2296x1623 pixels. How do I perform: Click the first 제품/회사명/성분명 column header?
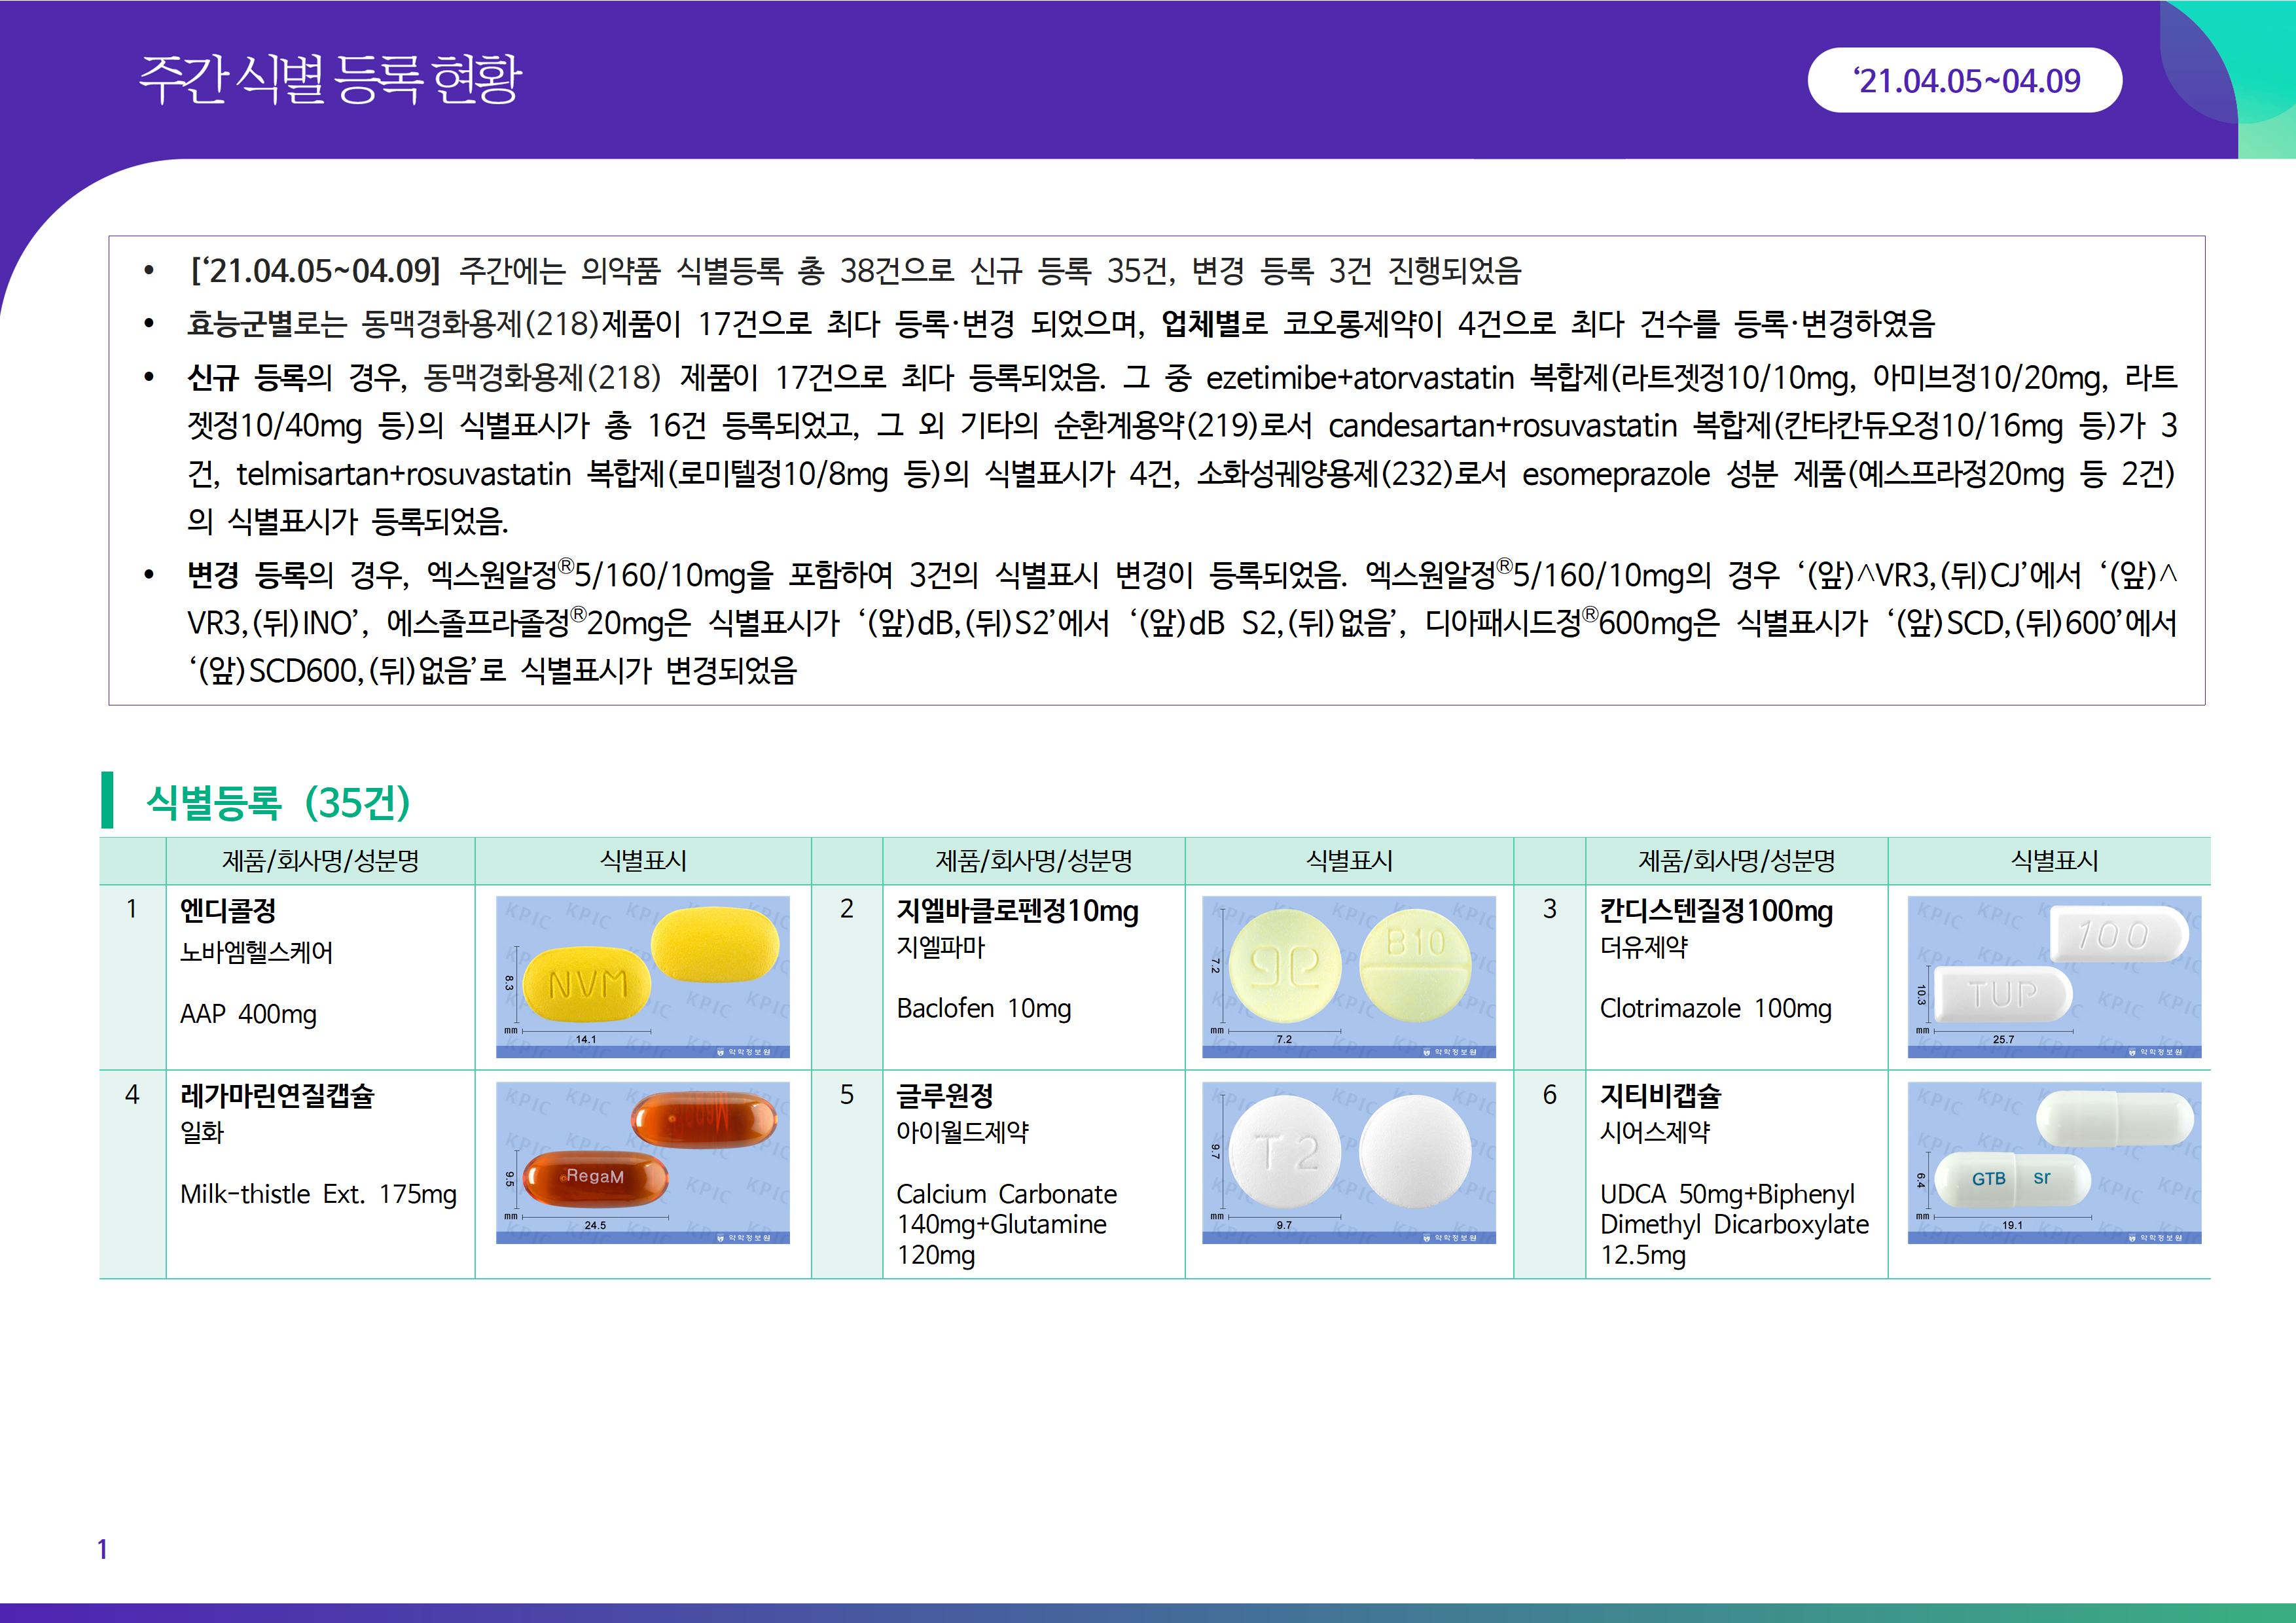point(320,861)
